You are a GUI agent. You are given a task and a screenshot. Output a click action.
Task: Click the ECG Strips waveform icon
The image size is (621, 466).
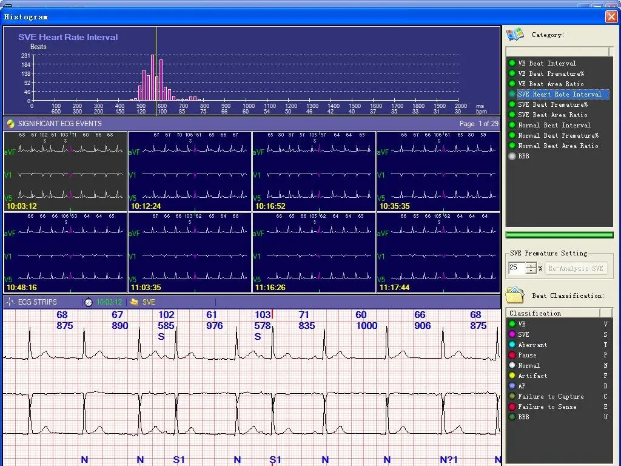pyautogui.click(x=10, y=302)
